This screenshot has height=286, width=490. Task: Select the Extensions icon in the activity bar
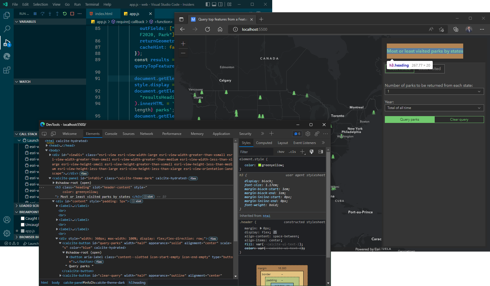(7, 70)
